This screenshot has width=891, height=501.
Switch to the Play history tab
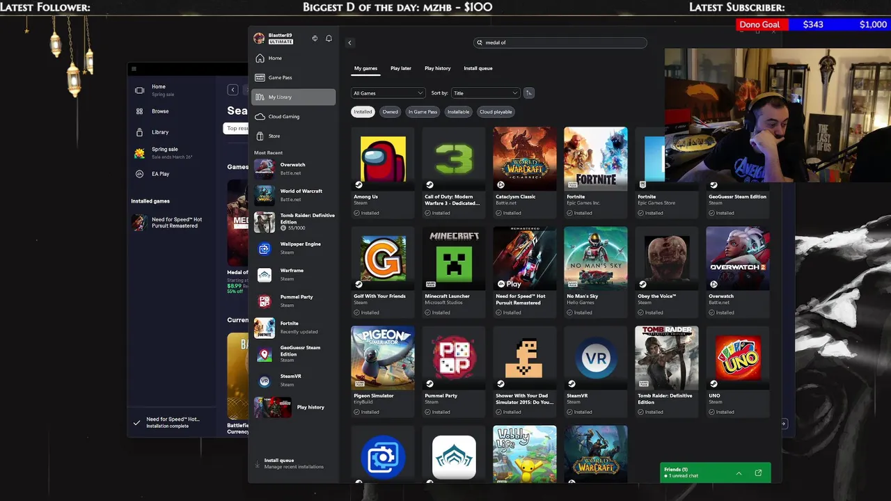(x=438, y=68)
